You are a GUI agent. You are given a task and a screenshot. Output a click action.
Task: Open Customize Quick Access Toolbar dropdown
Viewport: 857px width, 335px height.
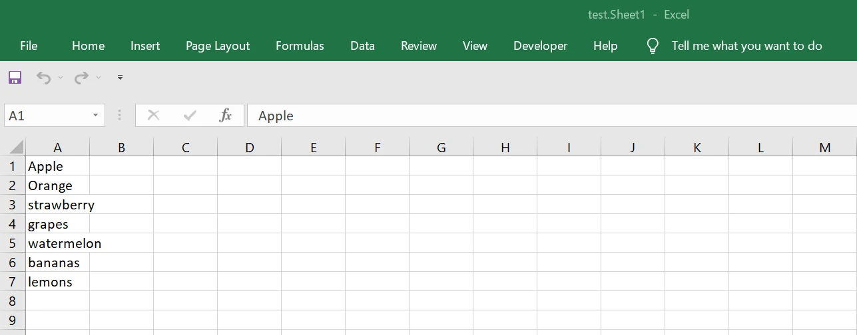coord(120,78)
